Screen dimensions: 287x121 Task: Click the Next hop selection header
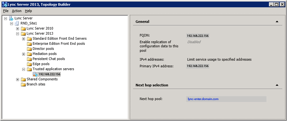(152, 85)
